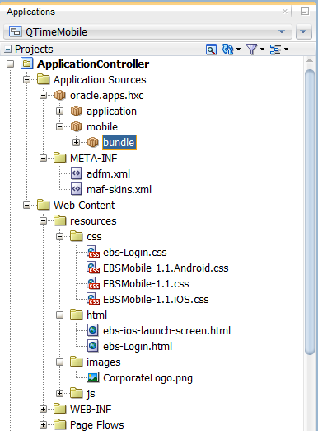Select the highlighted bundle label
Viewport: 318px width, 431px height.
[119, 143]
